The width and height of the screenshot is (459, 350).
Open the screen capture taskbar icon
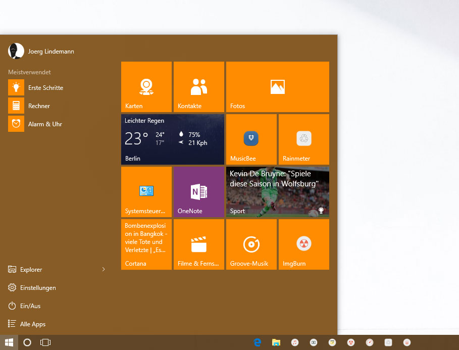click(x=314, y=342)
